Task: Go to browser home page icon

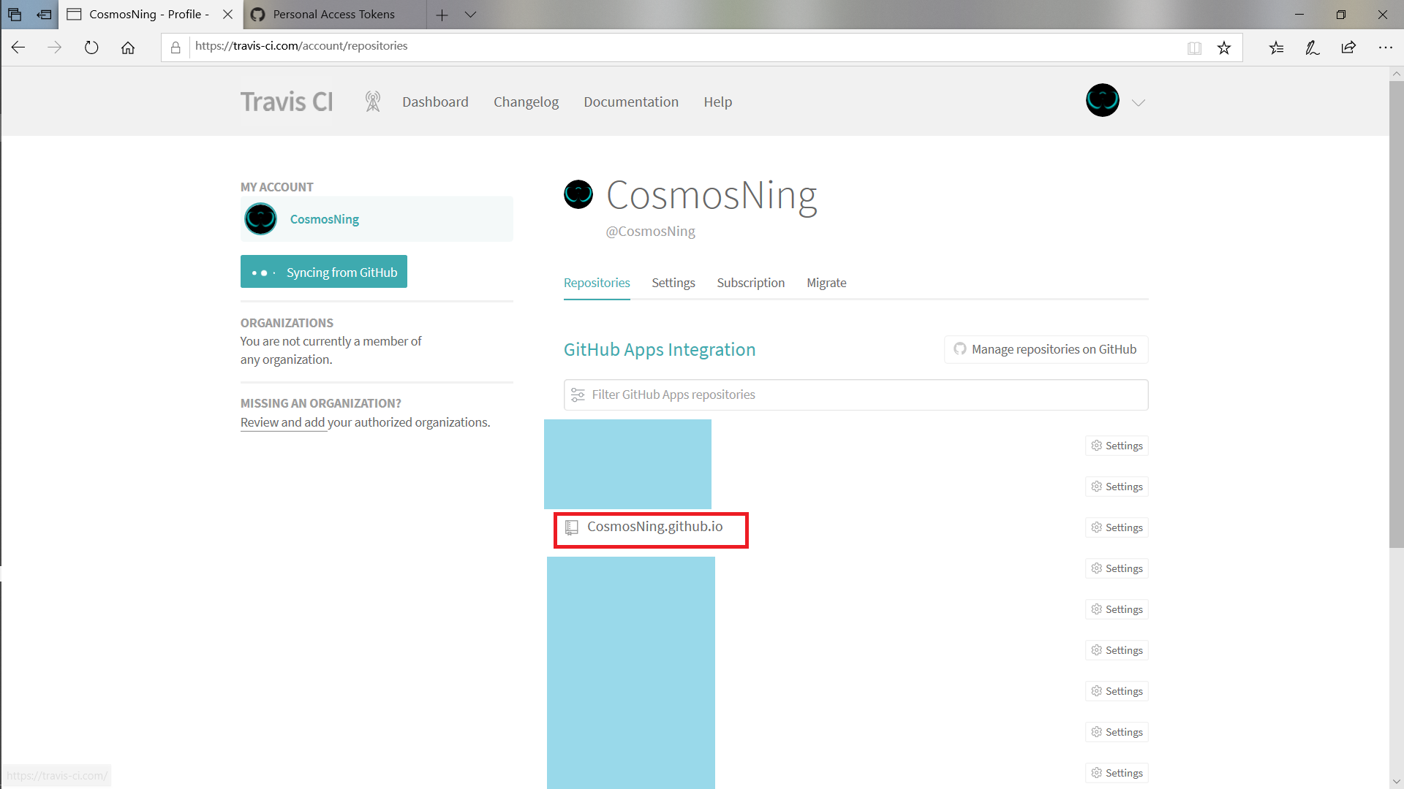Action: pos(128,47)
